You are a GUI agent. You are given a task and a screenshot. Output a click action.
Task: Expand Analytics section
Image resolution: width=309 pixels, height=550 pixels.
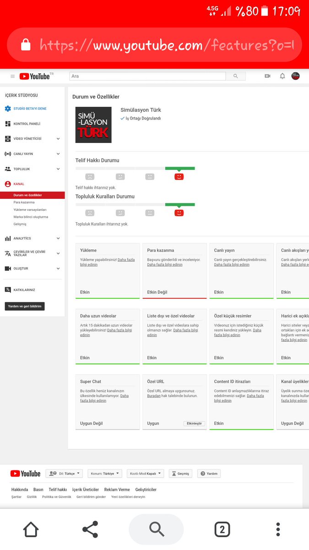click(x=58, y=238)
